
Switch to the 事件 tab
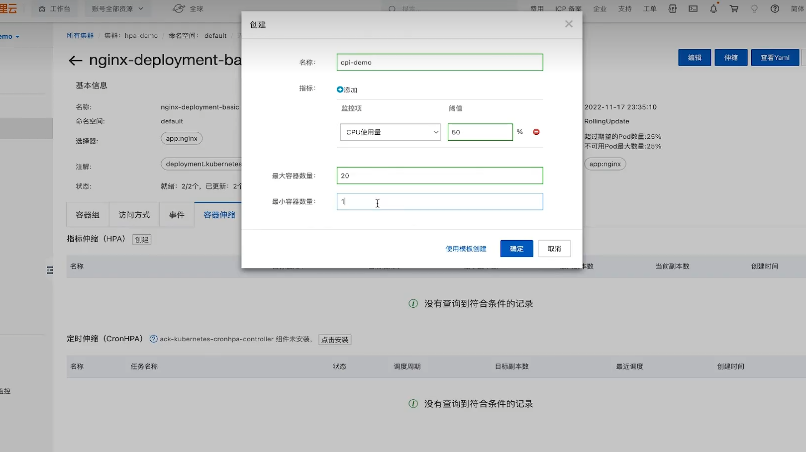tap(177, 214)
